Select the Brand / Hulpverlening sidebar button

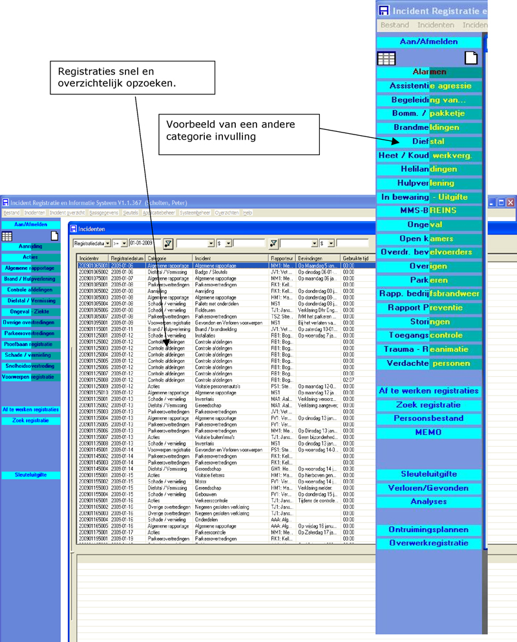tap(31, 279)
